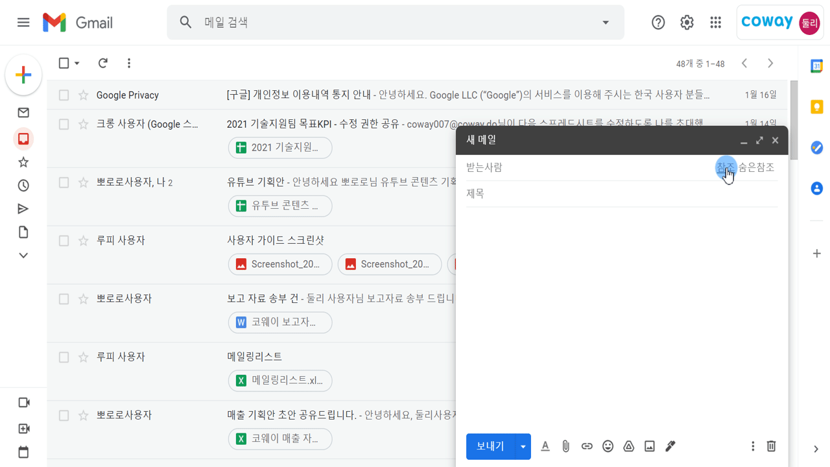This screenshot has height=467, width=830.
Task: Star the Google Privacy email
Action: click(x=83, y=95)
